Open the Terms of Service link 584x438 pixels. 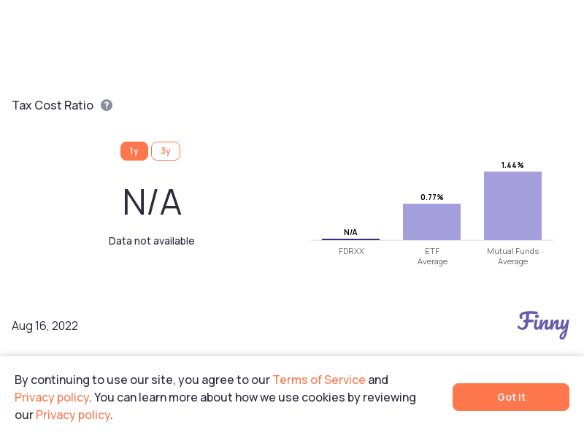pyautogui.click(x=319, y=380)
